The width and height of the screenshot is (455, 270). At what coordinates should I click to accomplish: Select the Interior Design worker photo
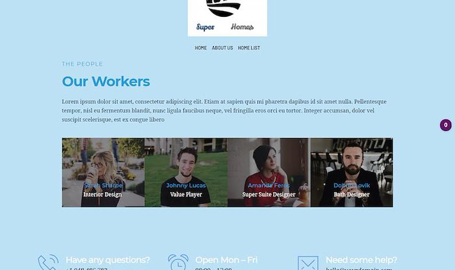[103, 173]
